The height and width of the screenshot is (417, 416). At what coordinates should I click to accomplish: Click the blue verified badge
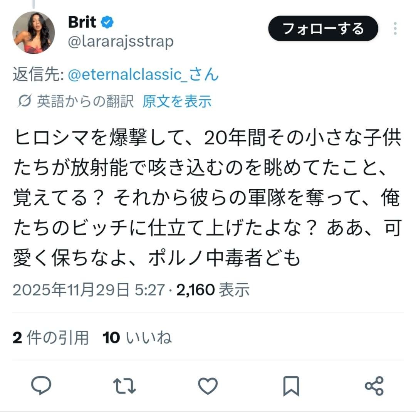107,22
